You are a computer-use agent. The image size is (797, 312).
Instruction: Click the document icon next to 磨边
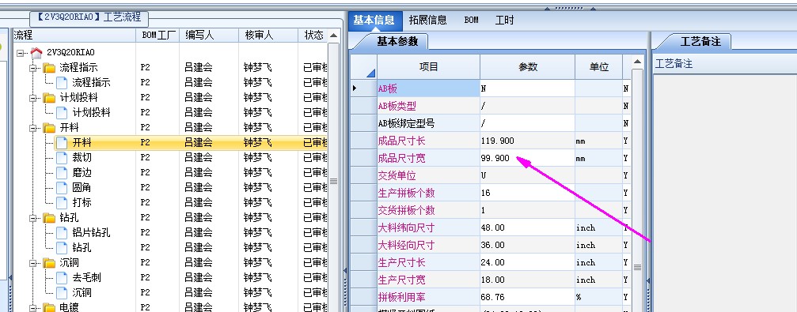click(x=62, y=172)
